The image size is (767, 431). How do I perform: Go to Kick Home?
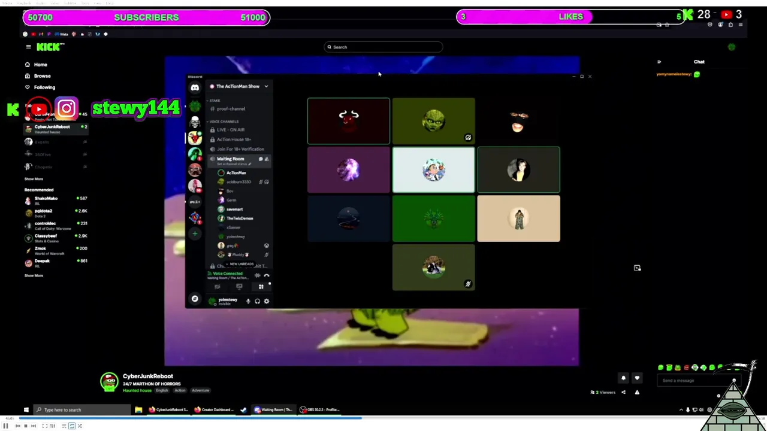tap(36, 65)
